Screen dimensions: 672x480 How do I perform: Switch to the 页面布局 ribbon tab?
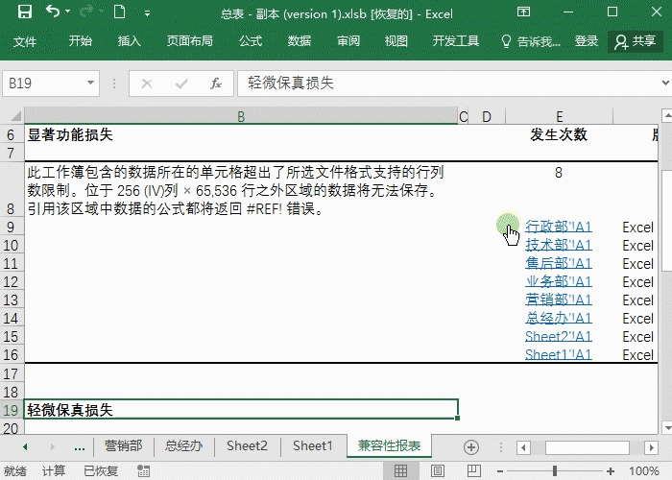point(189,41)
